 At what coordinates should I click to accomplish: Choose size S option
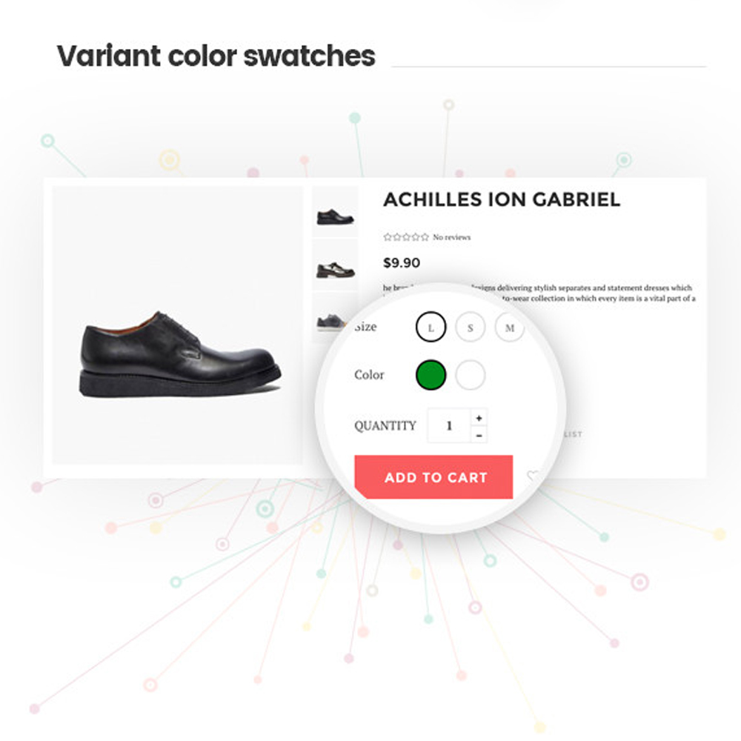pos(471,327)
